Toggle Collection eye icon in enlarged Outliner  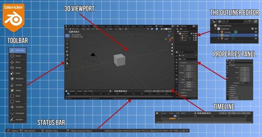(x=256, y=29)
